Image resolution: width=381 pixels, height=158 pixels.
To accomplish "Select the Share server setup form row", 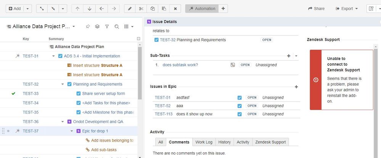I will [x=69, y=93].
